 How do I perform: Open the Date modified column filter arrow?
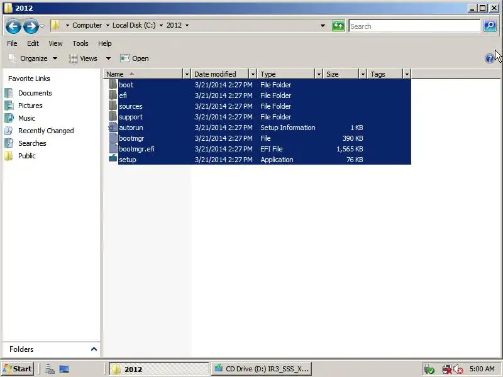[x=253, y=74]
